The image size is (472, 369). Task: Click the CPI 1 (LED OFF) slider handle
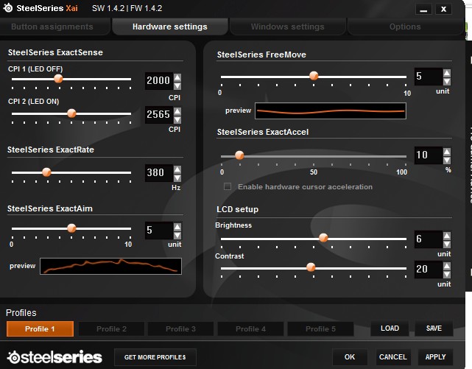58,79
